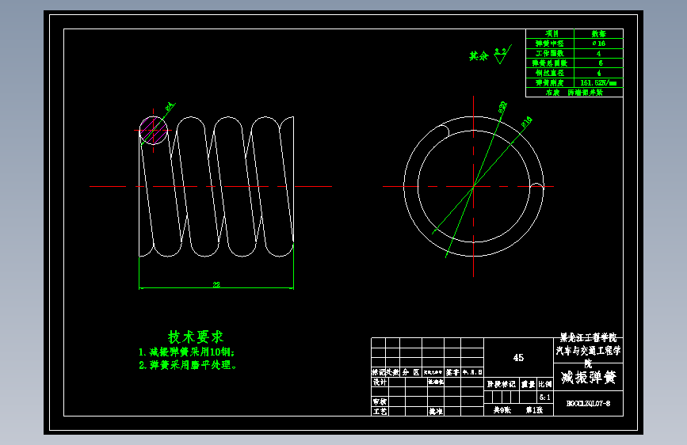Click the value 6 for total coils
The height and width of the screenshot is (445, 687).
(601, 63)
